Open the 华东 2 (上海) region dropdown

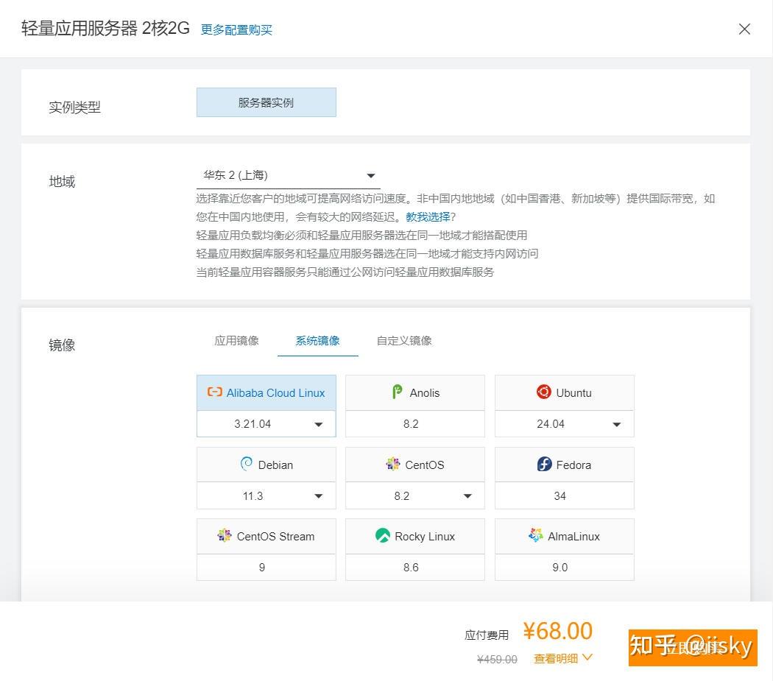289,175
